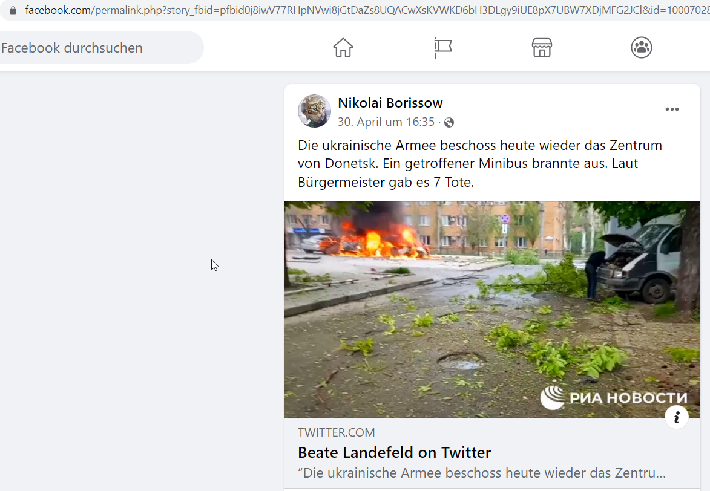
Task: Click the post timestamp 30. April um 16:35
Action: pyautogui.click(x=386, y=122)
